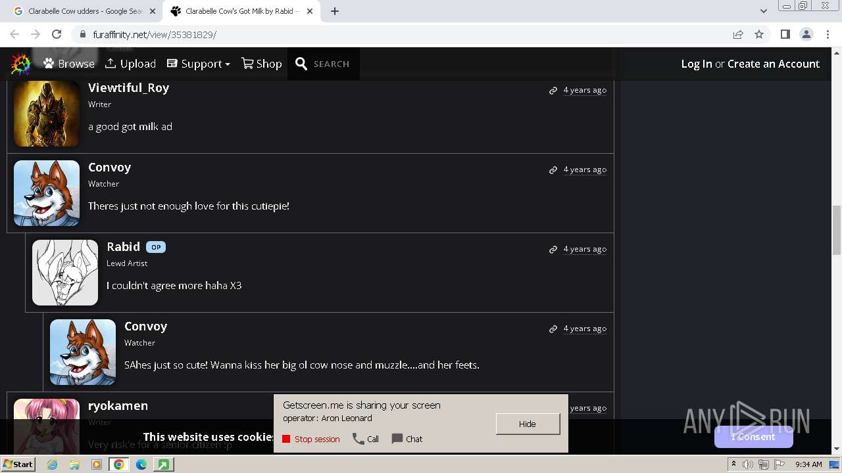Open media player taskbar icon
The image size is (842, 473).
pyautogui.click(x=97, y=464)
